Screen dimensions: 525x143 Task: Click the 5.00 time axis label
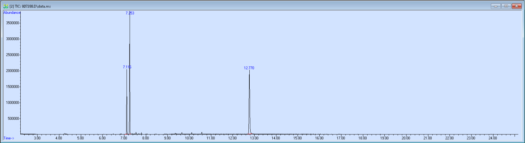click(x=80, y=138)
